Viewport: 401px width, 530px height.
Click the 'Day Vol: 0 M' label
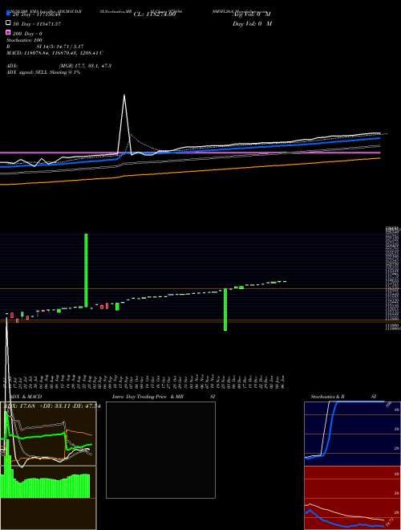click(252, 24)
